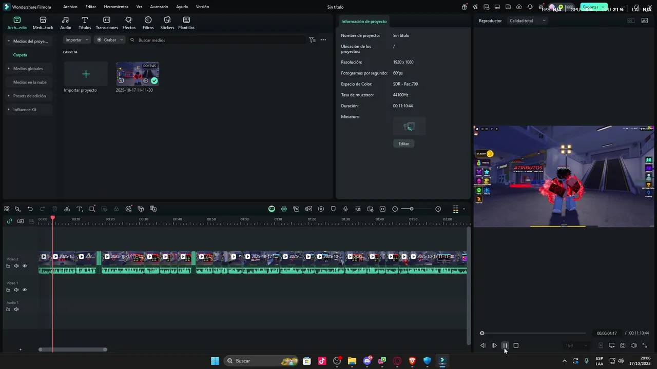Click the zoom out minus on timeline
The width and height of the screenshot is (657, 369).
coord(395,209)
